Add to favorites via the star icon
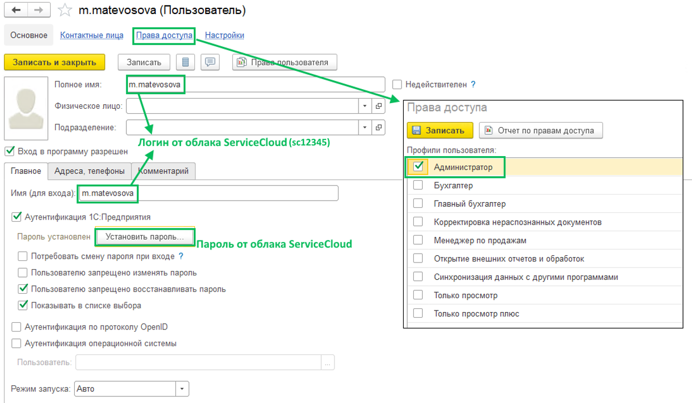Screen dimensions: 692x403 click(65, 10)
